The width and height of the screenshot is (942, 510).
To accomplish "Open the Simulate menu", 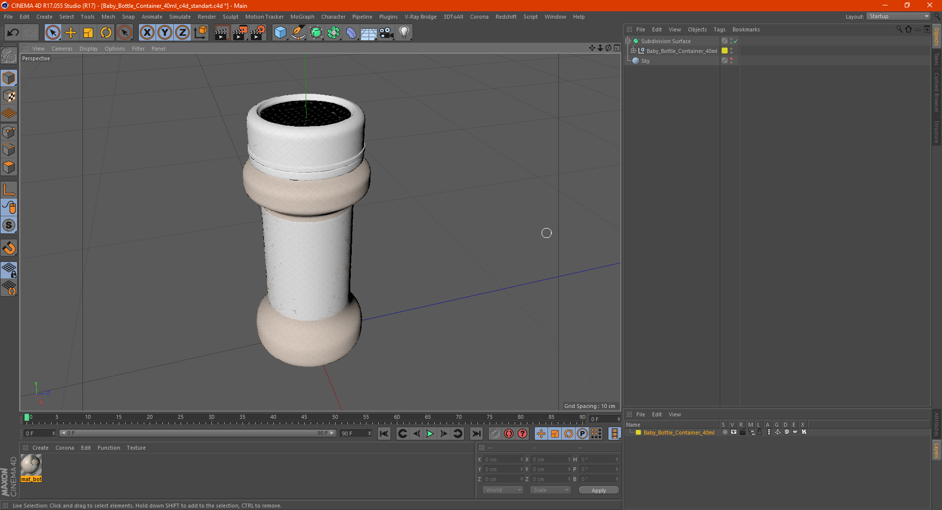I will pyautogui.click(x=180, y=17).
